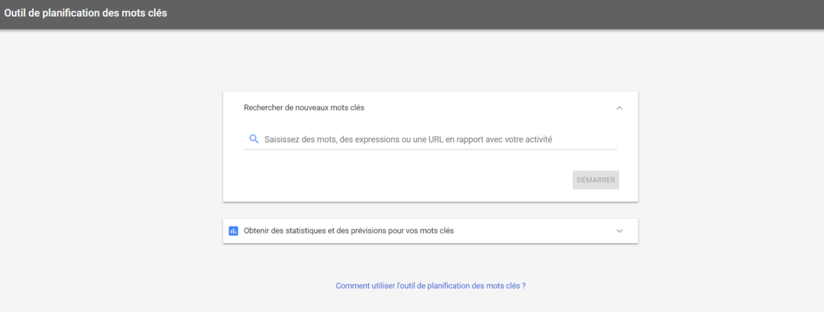
Task: Collapse the Rechercher de nouveaux mots clés panel
Action: tap(619, 108)
